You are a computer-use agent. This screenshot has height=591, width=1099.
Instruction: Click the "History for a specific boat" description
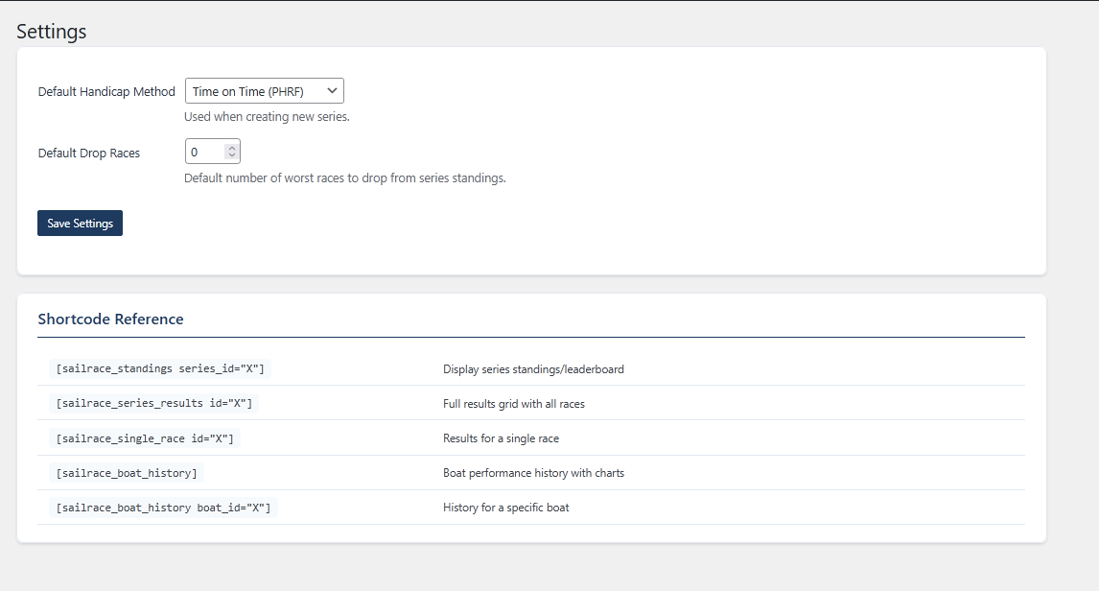pos(505,508)
